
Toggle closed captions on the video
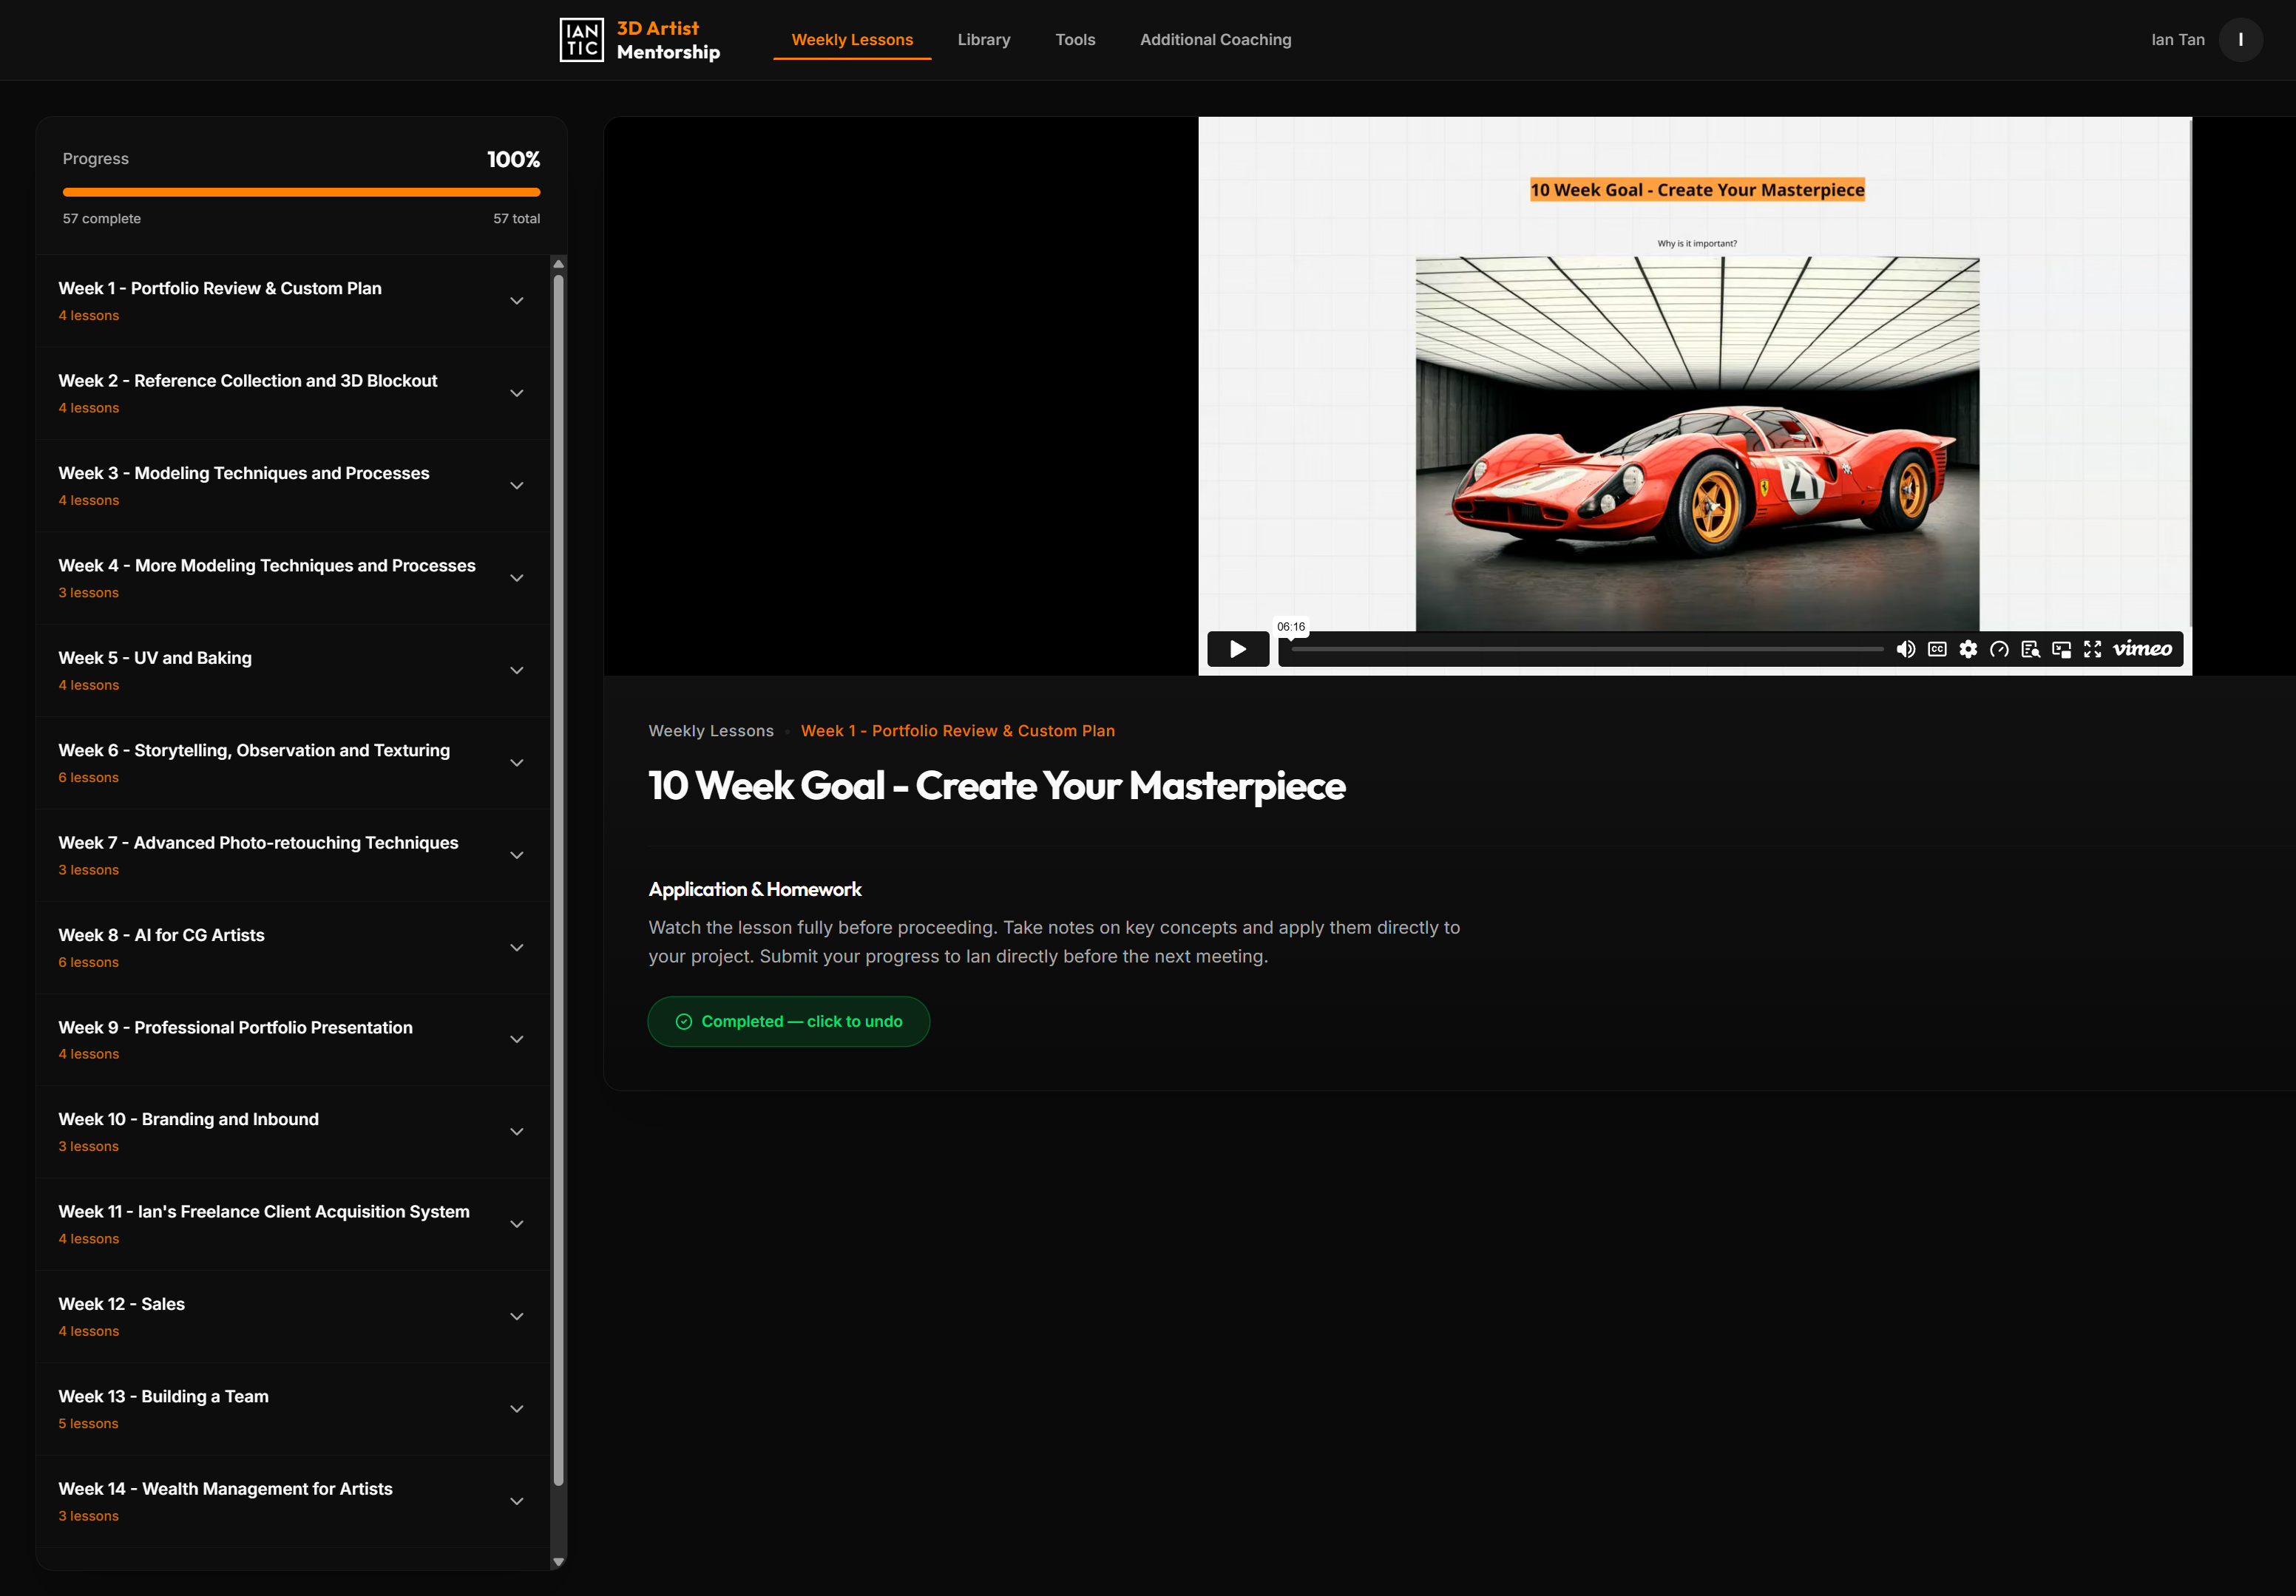tap(1937, 649)
